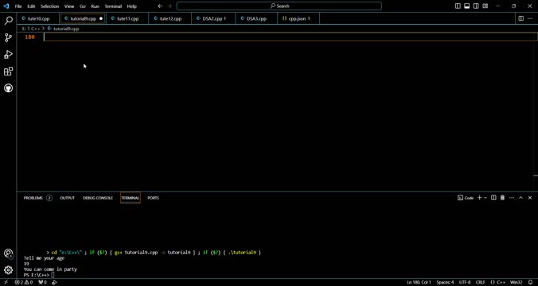Split the editor to the right
The width and height of the screenshot is (538, 286).
tap(520, 18)
